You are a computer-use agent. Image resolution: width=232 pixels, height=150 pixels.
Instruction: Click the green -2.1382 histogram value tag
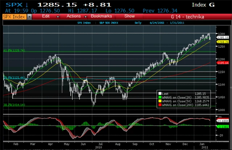click(223, 127)
